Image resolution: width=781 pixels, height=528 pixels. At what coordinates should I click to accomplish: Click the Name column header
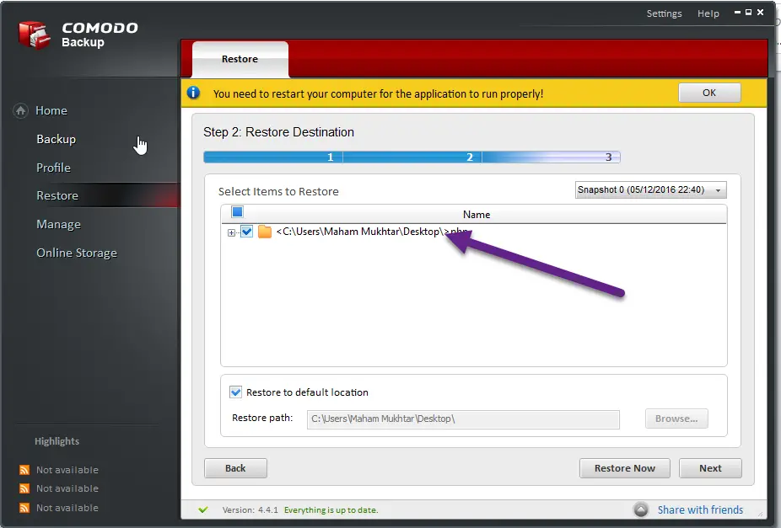pyautogui.click(x=477, y=214)
